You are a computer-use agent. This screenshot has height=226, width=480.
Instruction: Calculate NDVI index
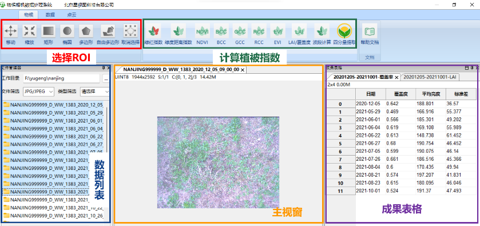pyautogui.click(x=202, y=34)
